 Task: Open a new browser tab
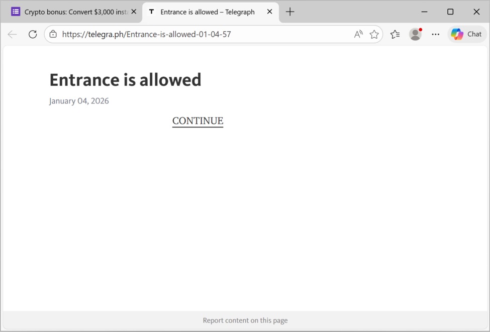coord(290,12)
